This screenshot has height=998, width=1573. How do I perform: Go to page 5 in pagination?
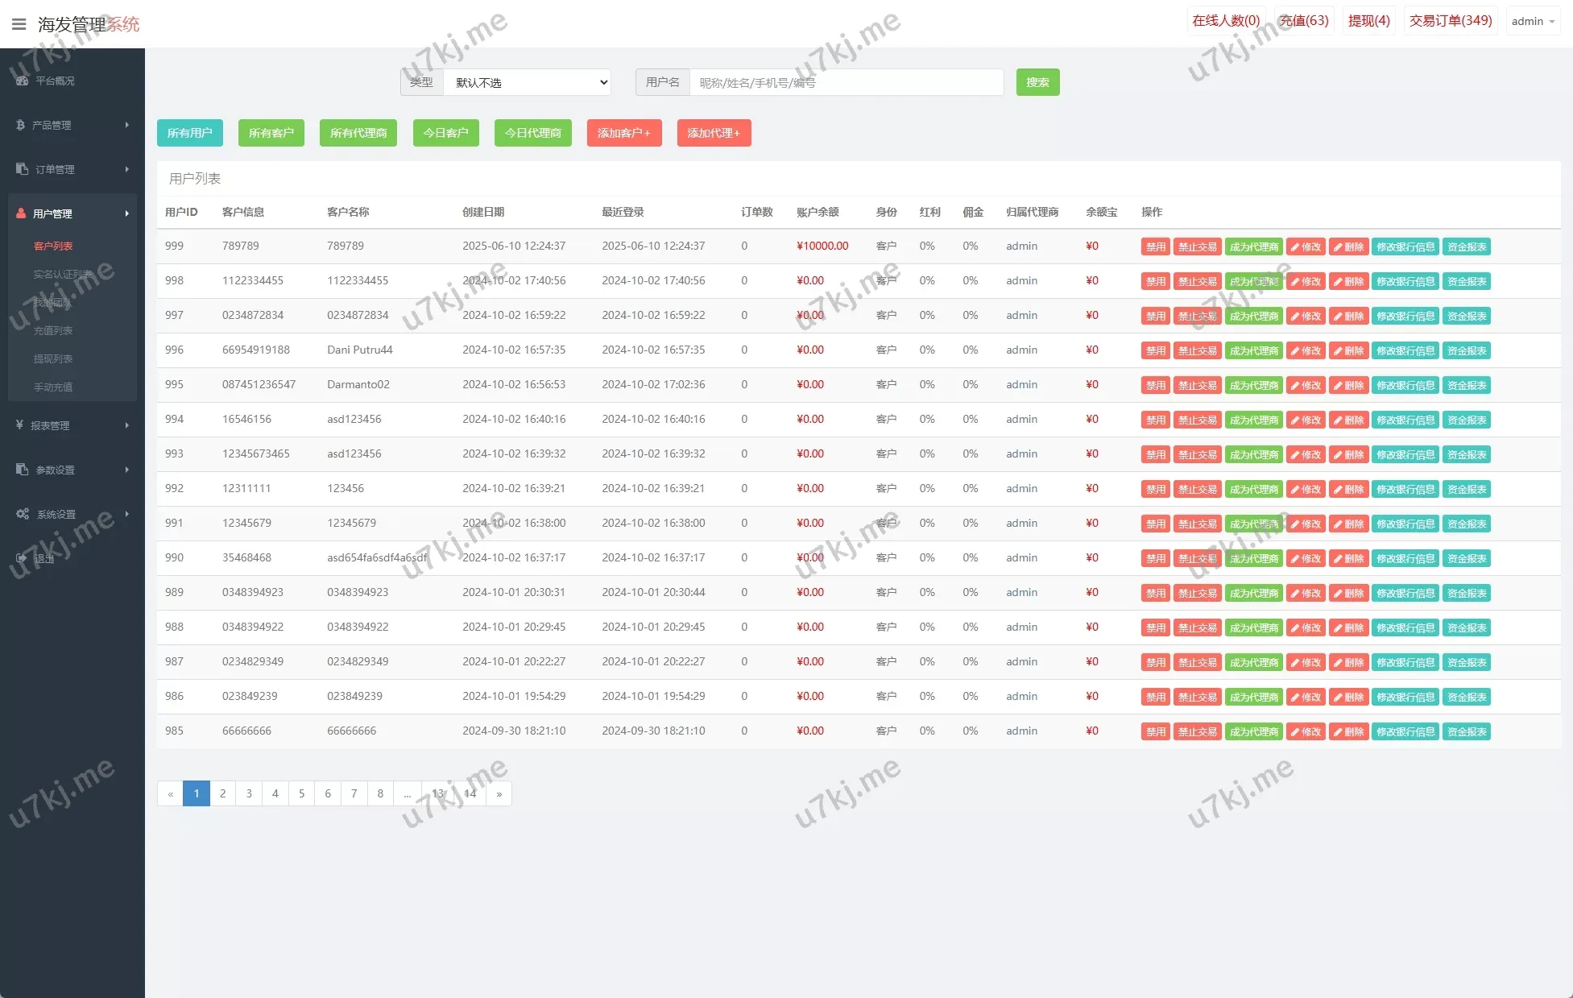(x=301, y=793)
